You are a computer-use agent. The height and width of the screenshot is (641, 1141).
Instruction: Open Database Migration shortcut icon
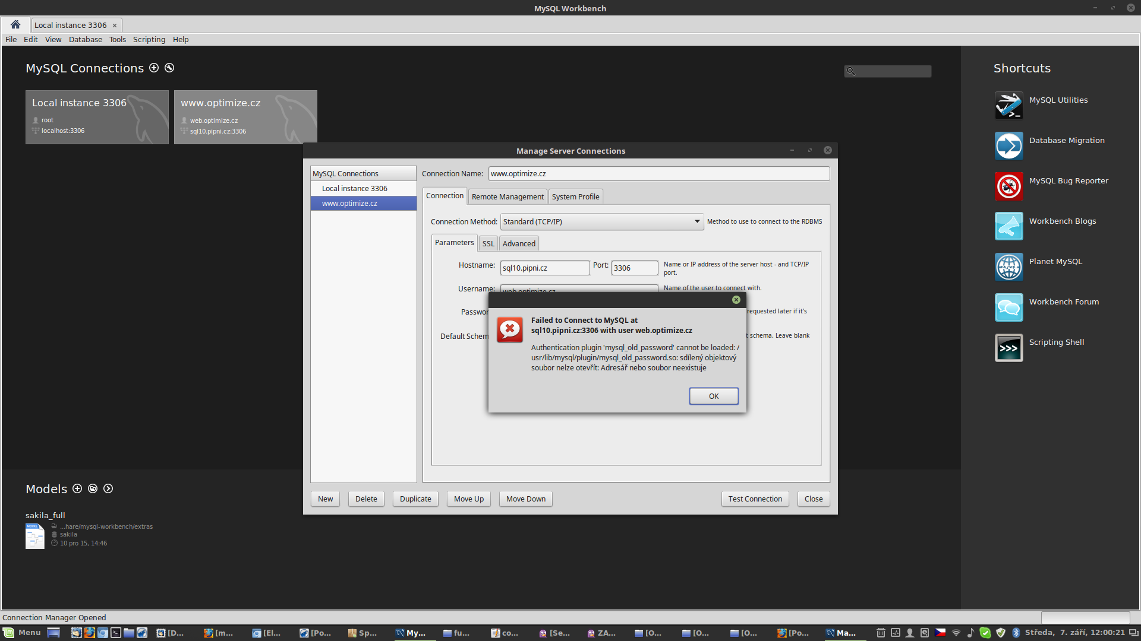tap(1008, 145)
